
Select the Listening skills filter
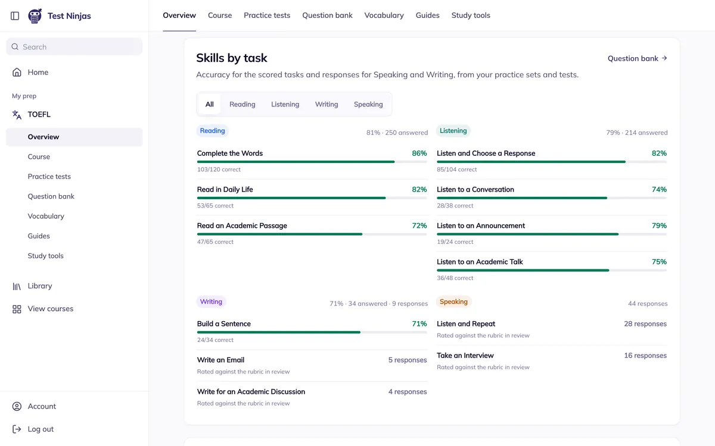pyautogui.click(x=285, y=104)
